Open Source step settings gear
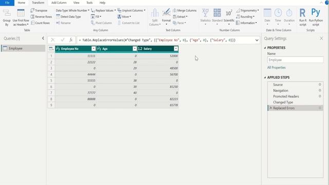The image size is (329, 185). pyautogui.click(x=320, y=84)
